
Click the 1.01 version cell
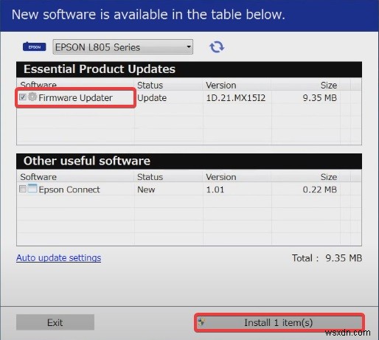pyautogui.click(x=215, y=190)
